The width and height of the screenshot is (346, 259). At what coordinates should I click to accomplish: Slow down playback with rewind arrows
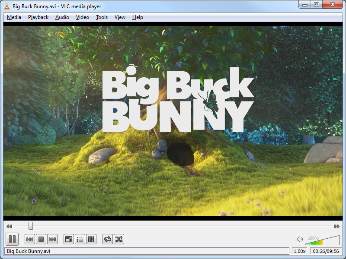click(x=9, y=226)
